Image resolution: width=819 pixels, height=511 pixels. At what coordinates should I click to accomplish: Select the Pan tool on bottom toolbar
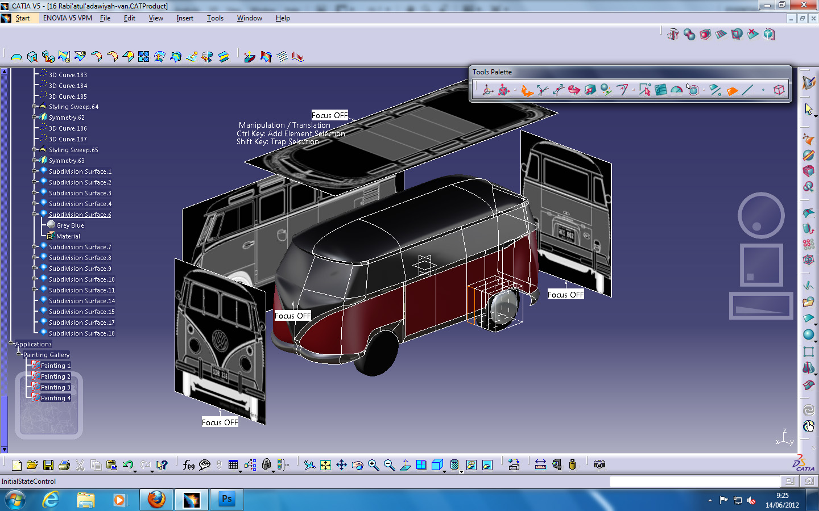click(341, 464)
